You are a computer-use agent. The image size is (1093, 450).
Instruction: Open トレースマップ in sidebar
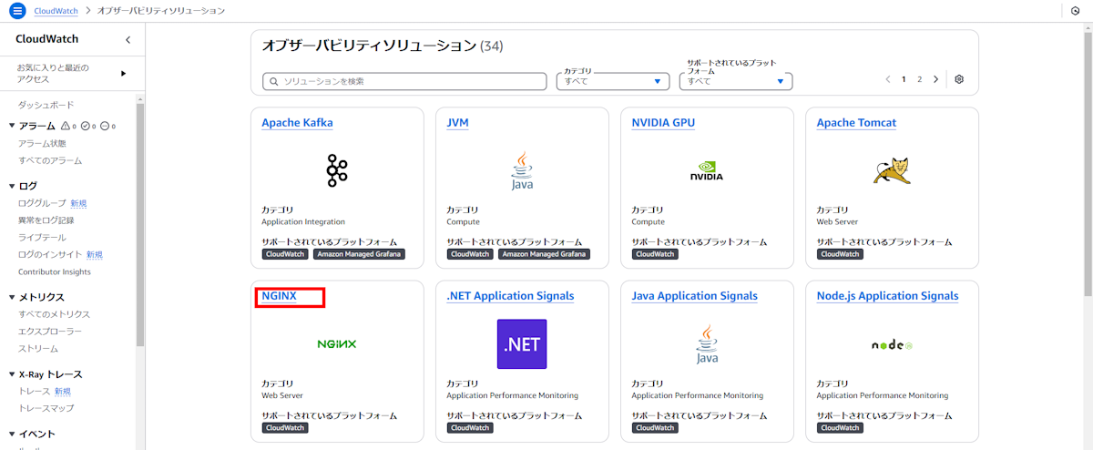click(46, 409)
